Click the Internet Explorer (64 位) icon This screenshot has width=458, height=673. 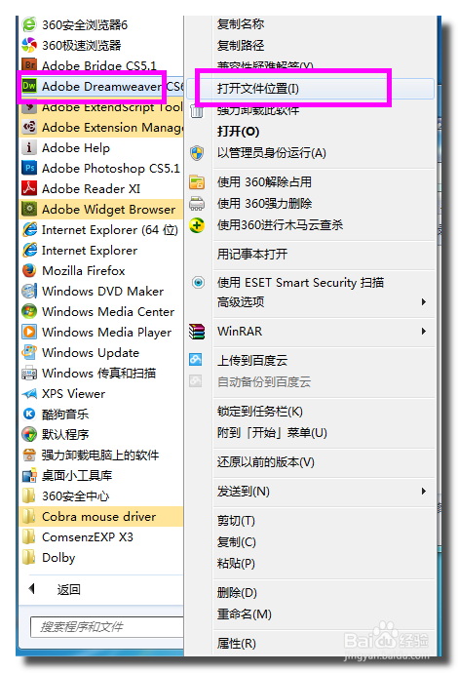[x=29, y=229]
